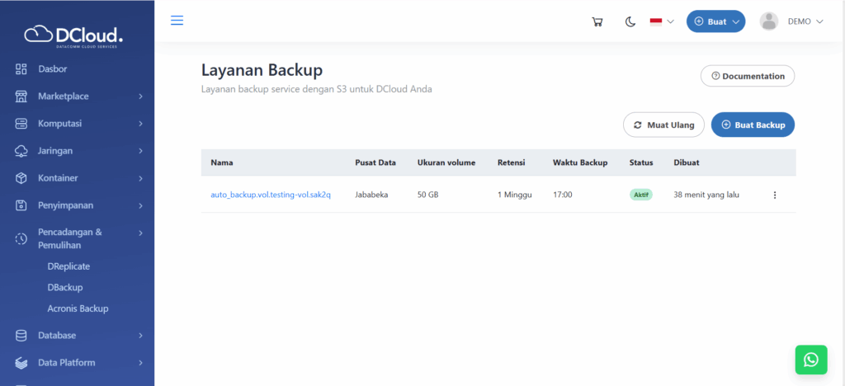Click the WhatsApp chat icon

[810, 360]
